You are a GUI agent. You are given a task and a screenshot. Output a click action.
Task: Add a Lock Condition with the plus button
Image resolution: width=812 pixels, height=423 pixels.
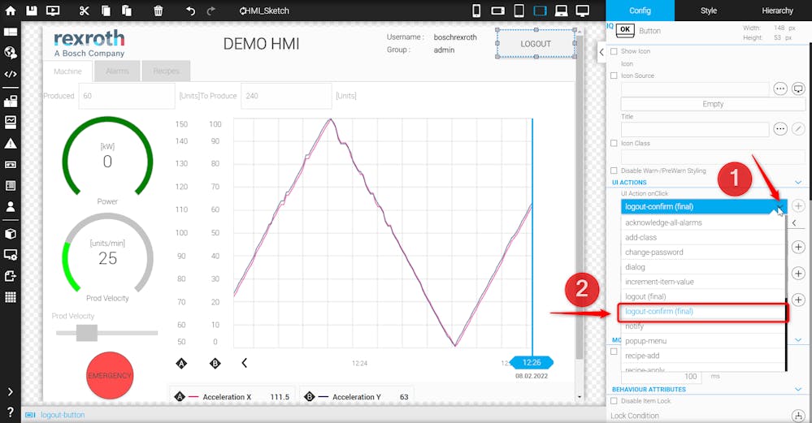798,415
